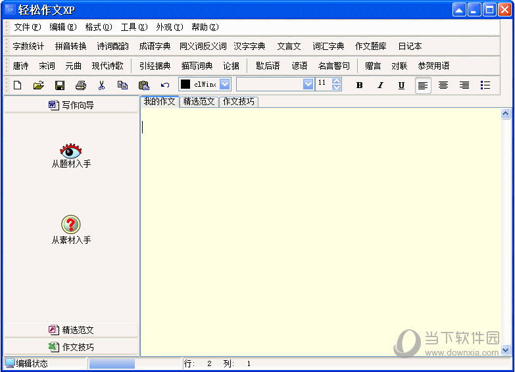The image size is (515, 372).
Task: Expand the 写作向导 panel header
Action: (71, 105)
